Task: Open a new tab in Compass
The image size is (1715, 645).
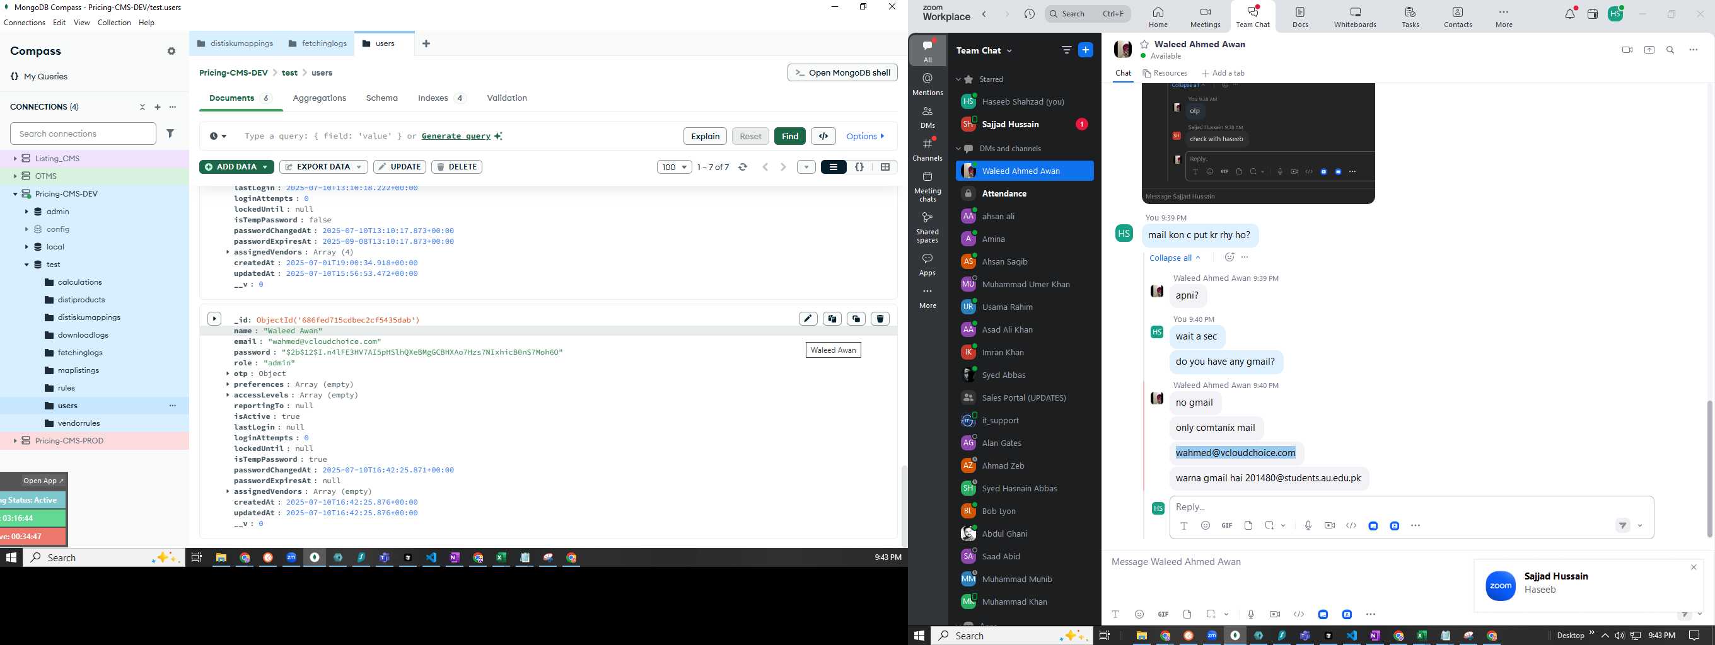Action: (x=426, y=44)
